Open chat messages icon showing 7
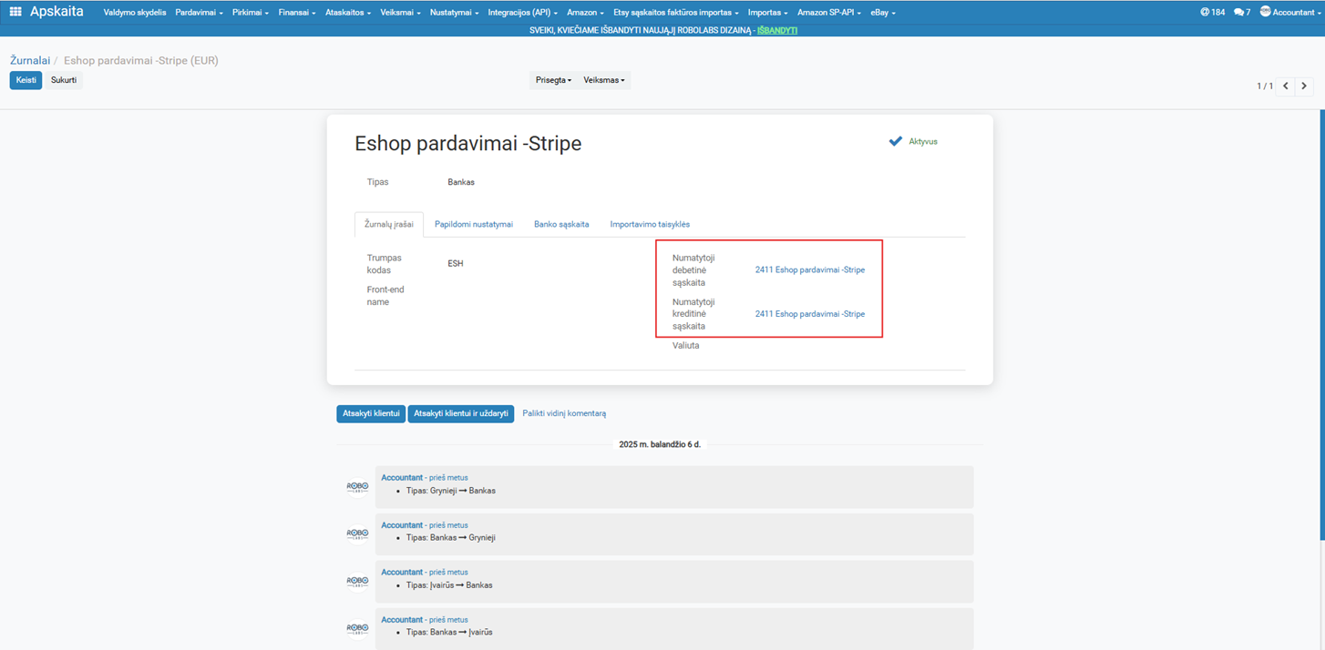This screenshot has height=650, width=1325. pyautogui.click(x=1241, y=13)
